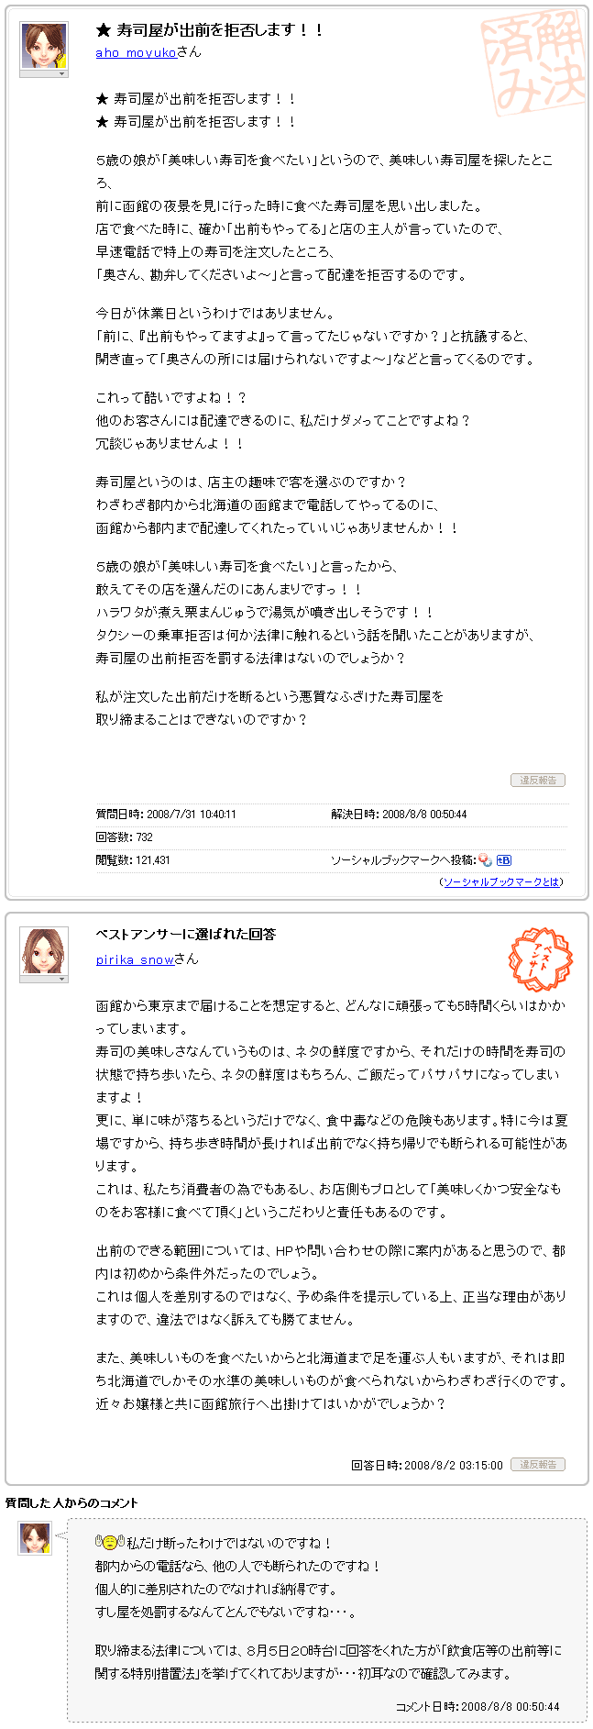Screen dimensions: 593x1729
Task: Click the worried-face emoji in the comment
Action: [109, 1543]
